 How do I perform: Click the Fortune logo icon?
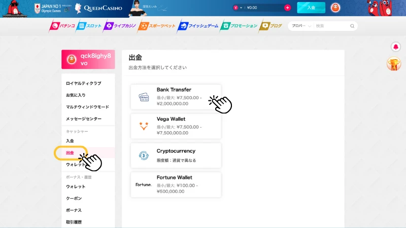pyautogui.click(x=144, y=184)
